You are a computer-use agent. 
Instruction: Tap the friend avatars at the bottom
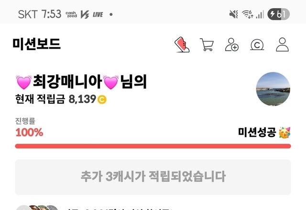click(x=37, y=207)
